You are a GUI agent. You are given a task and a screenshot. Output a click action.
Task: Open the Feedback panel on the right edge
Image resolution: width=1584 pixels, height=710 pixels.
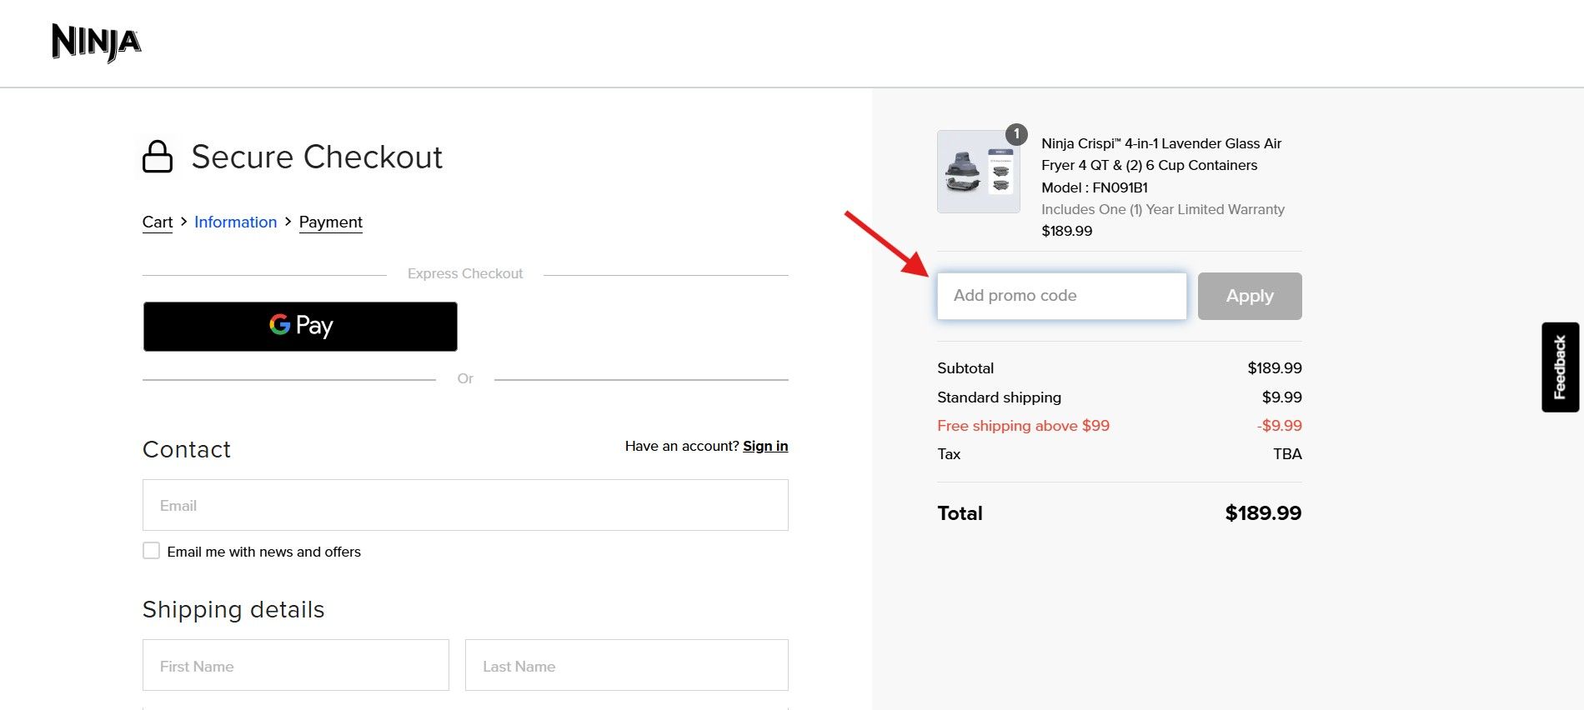point(1558,365)
